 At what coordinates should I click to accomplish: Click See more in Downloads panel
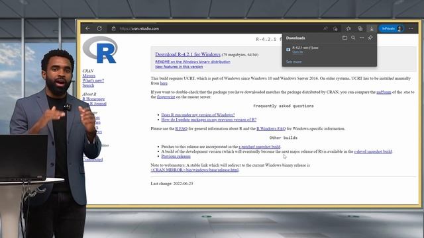coord(293,61)
